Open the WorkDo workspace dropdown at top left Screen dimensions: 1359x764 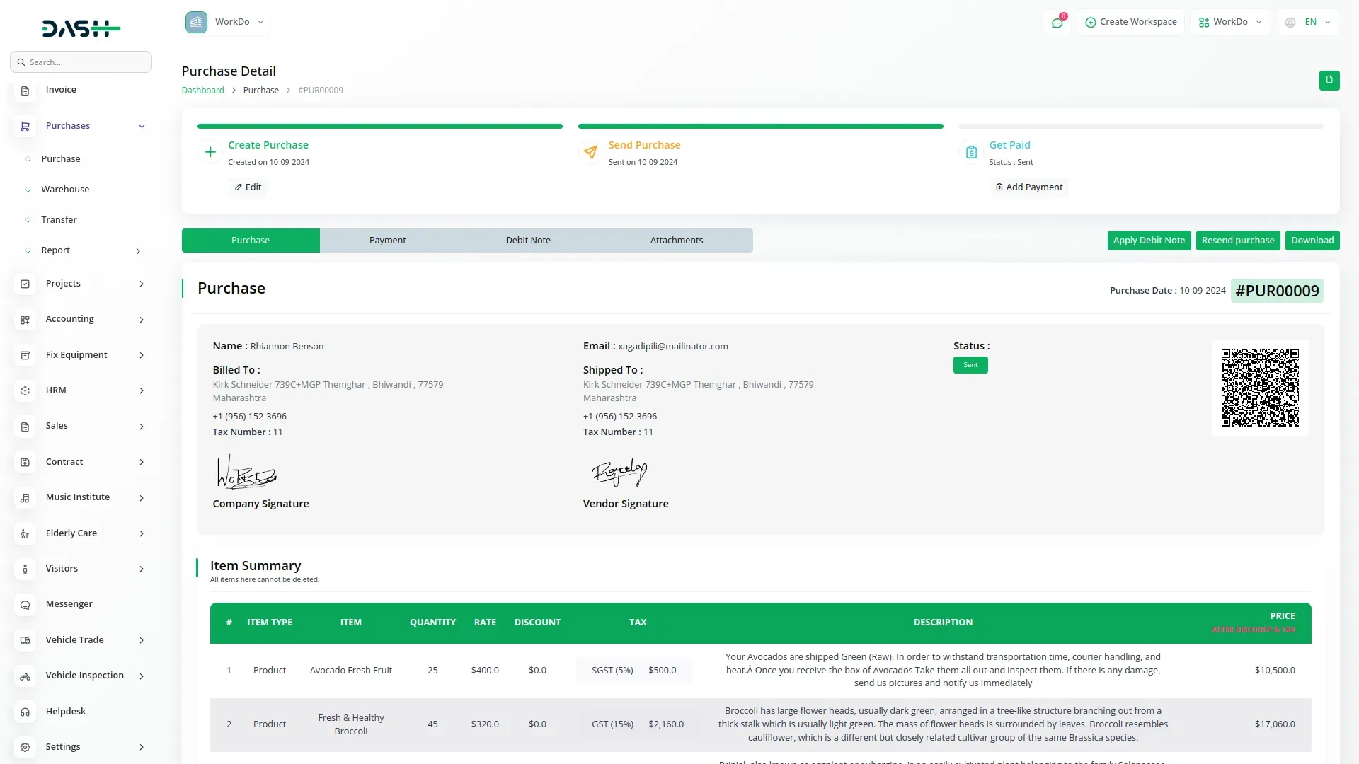click(x=226, y=22)
